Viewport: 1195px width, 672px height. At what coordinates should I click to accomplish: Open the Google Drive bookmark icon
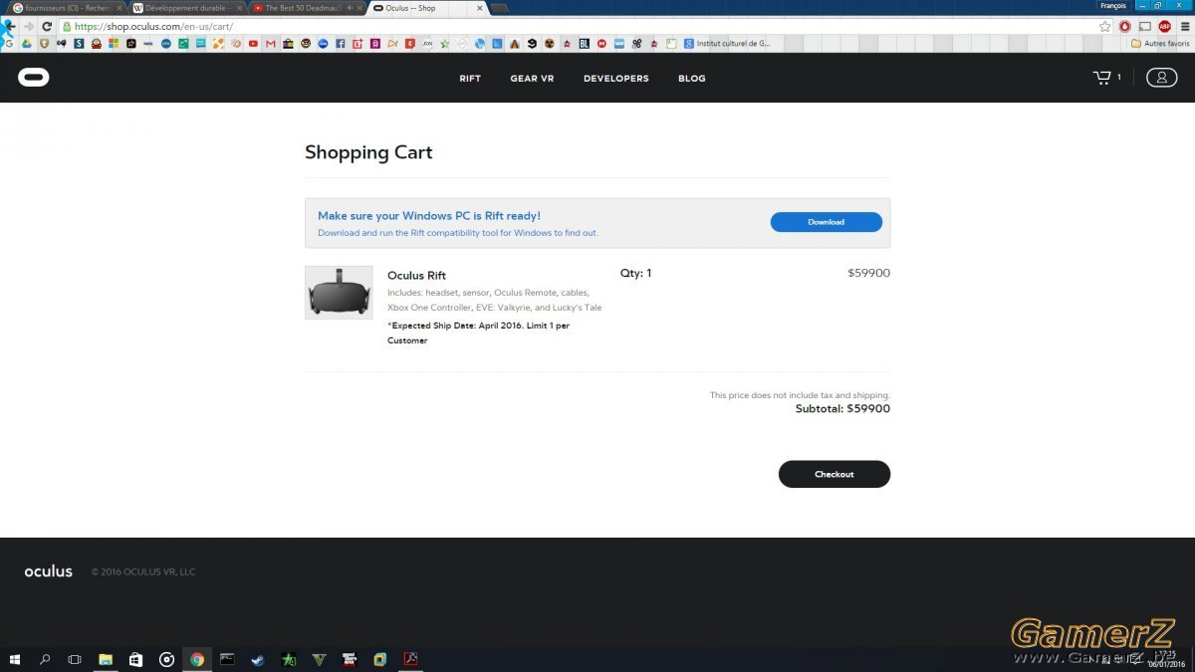click(x=26, y=44)
